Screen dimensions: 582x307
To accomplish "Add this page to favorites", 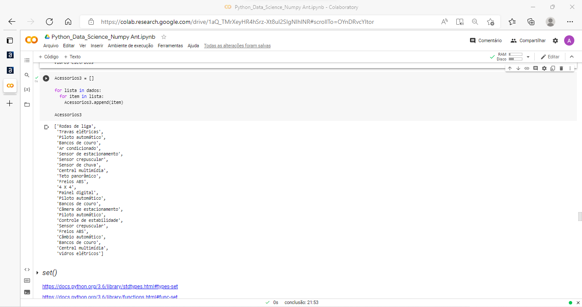I will coord(490,22).
